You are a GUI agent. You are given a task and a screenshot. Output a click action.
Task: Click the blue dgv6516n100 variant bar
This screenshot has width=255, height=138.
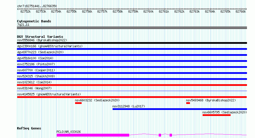pyautogui.click(x=132, y=61)
